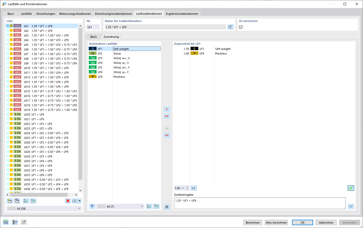Click the Syntaxeingabe text field
363x228 pixels.
click(260, 203)
